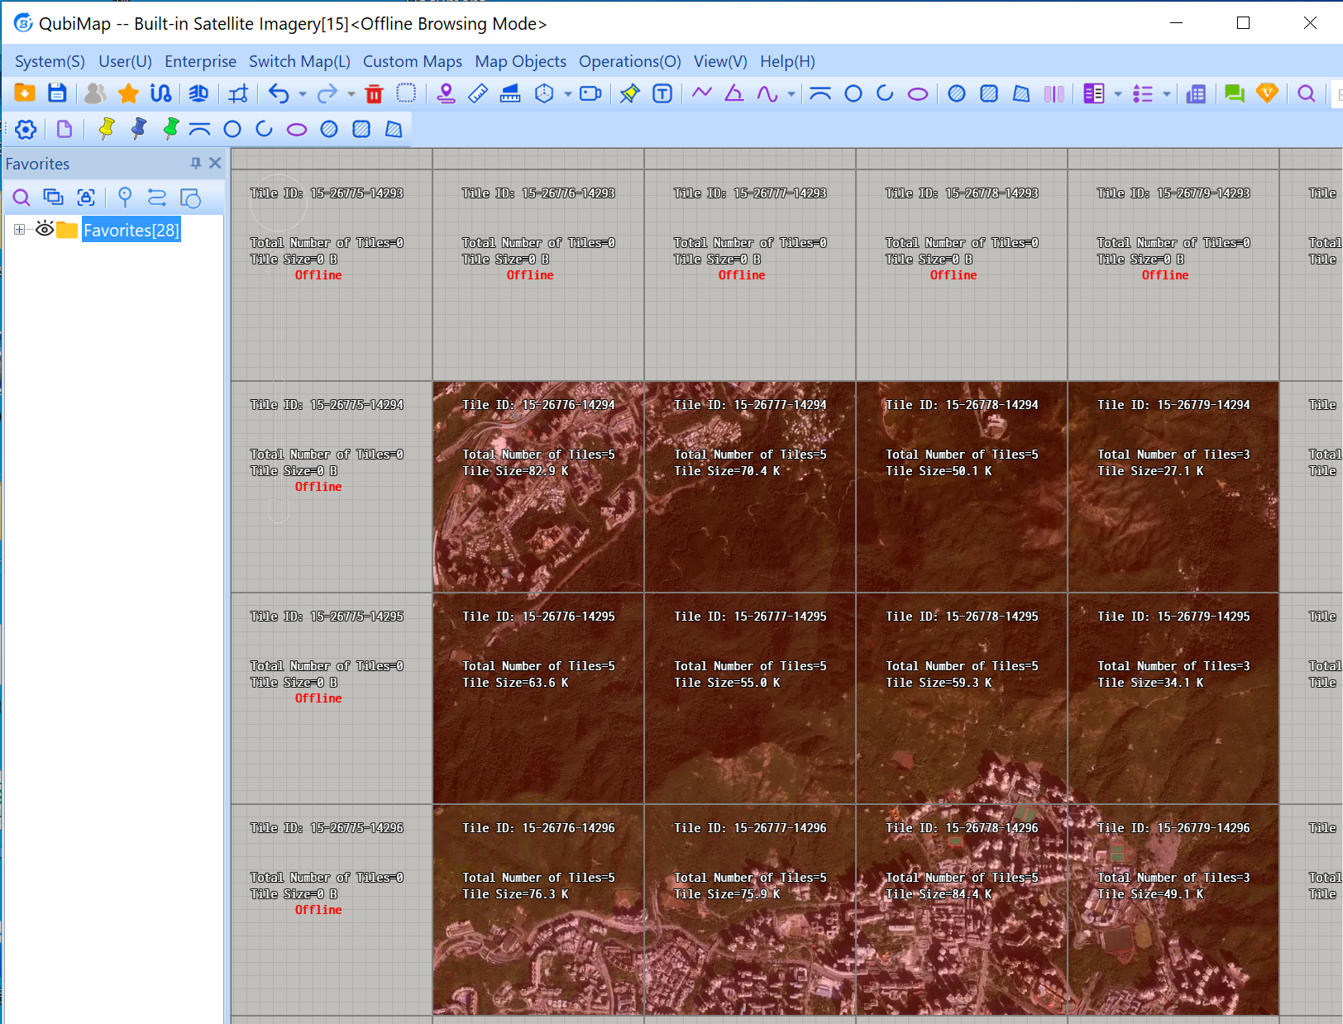Open the System(S) menu
Viewport: 1343px width, 1024px height.
[50, 61]
